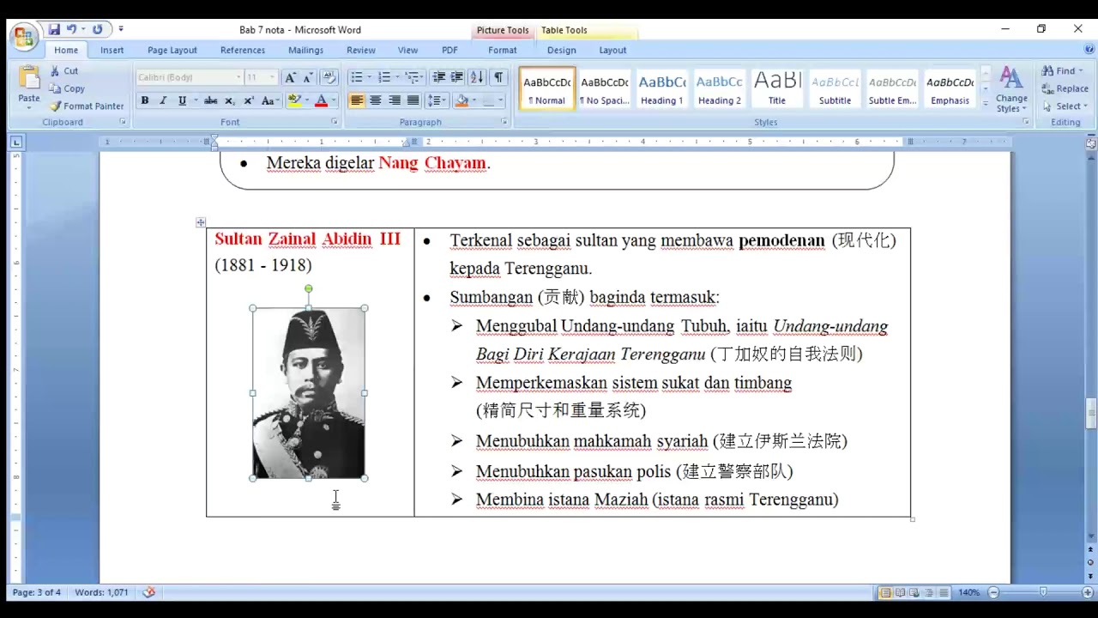Open the Numbering dropdown arrow
1098x618 pixels.
[396, 77]
